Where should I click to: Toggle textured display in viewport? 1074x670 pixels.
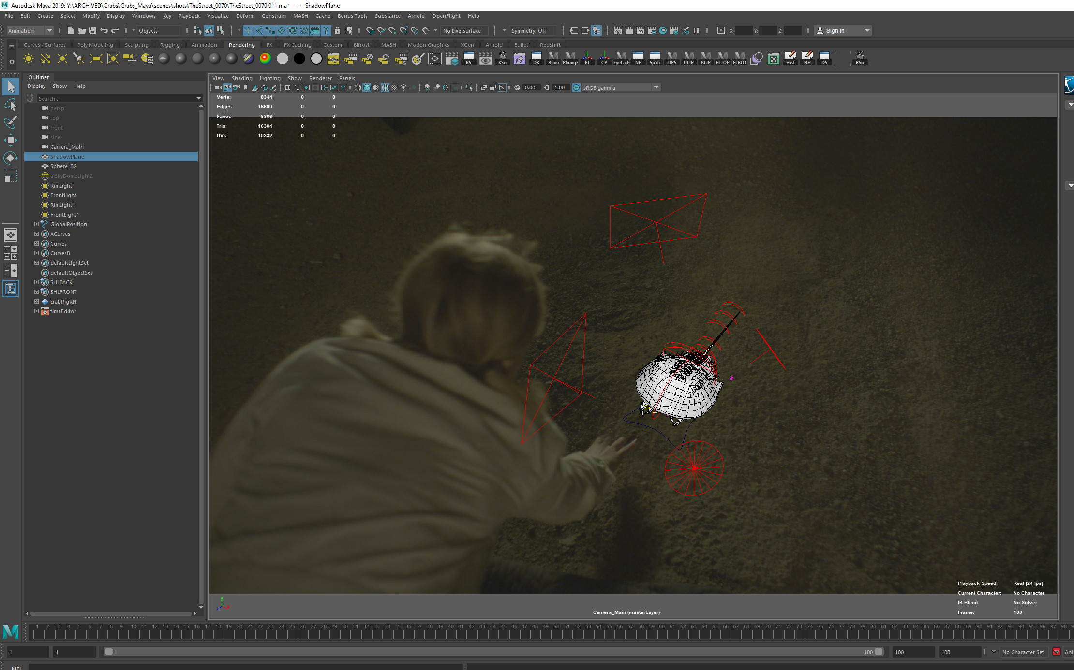[x=394, y=87]
